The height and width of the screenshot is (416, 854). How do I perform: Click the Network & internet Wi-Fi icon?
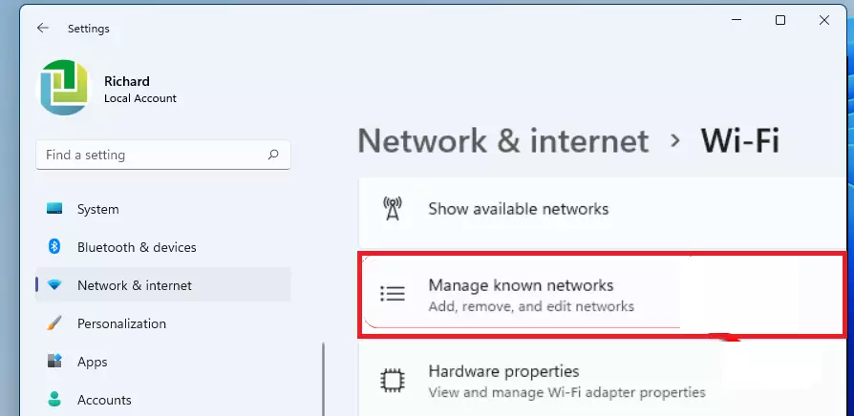coord(54,285)
